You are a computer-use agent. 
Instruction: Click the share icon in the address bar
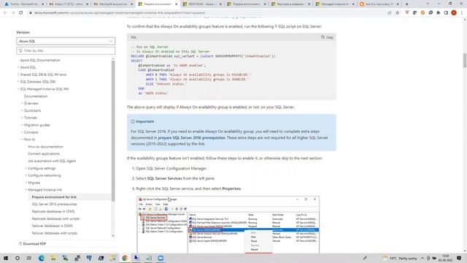(390, 13)
